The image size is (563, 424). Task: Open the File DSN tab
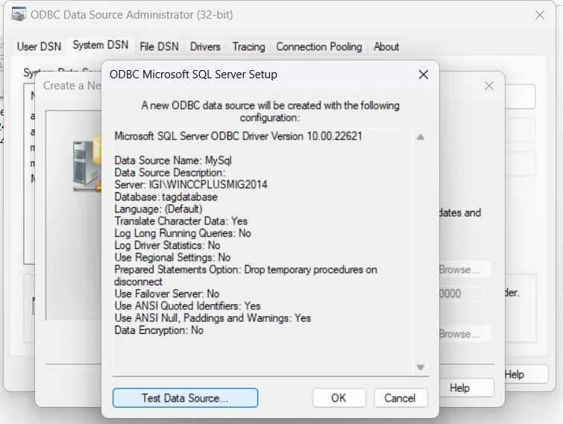click(x=159, y=46)
